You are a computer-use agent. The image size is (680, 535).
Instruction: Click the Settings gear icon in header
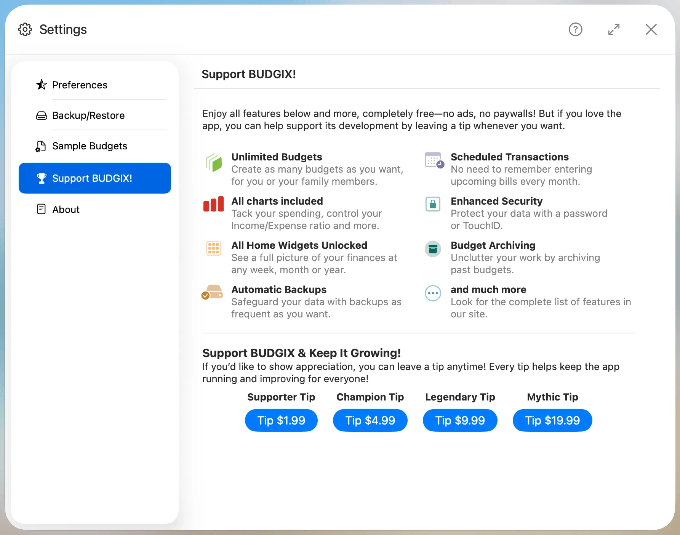tap(25, 29)
